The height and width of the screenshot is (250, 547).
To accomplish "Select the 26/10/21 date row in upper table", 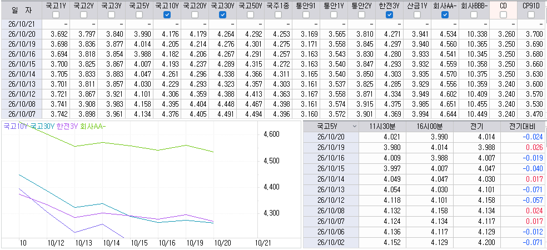I will [x=21, y=24].
